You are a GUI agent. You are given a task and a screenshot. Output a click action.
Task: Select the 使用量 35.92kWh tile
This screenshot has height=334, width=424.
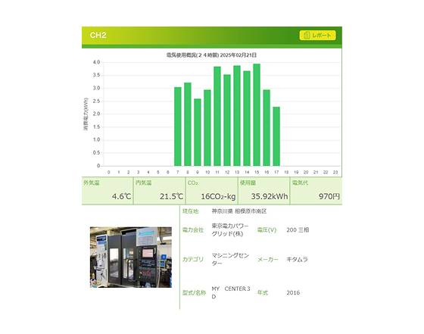point(264,191)
